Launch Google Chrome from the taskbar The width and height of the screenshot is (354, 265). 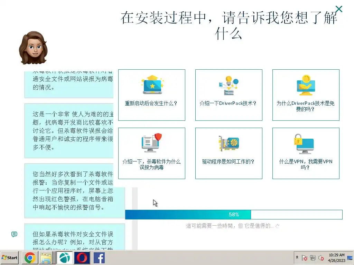(x=30, y=258)
